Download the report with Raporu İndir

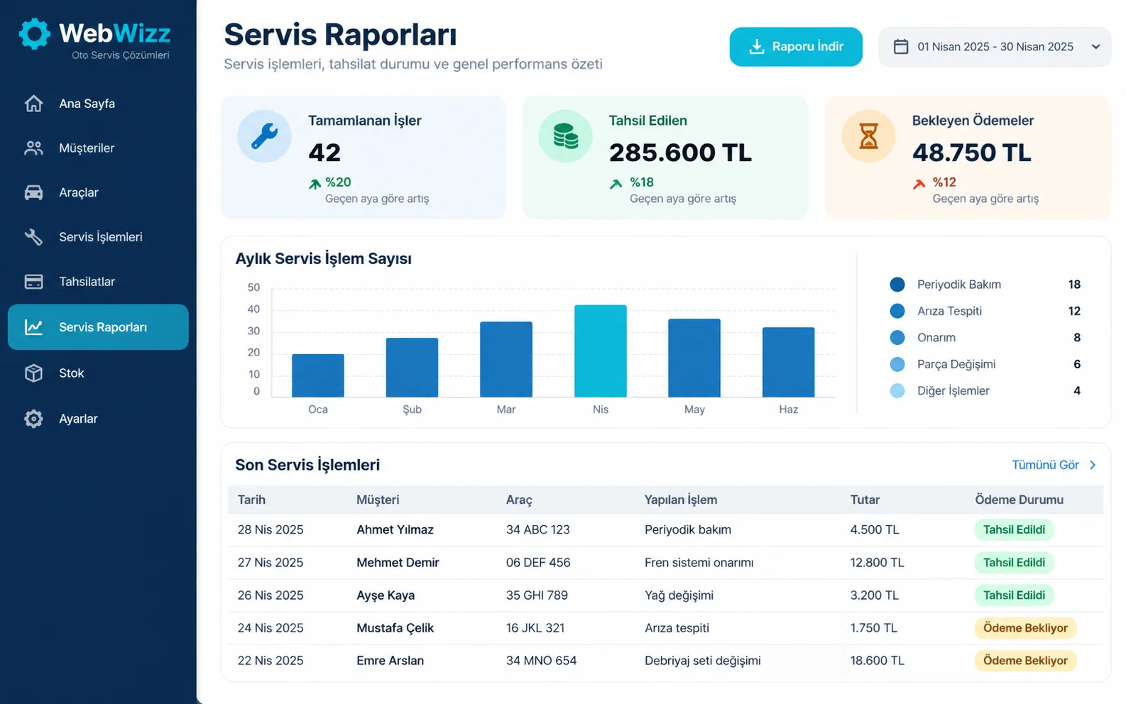click(796, 47)
